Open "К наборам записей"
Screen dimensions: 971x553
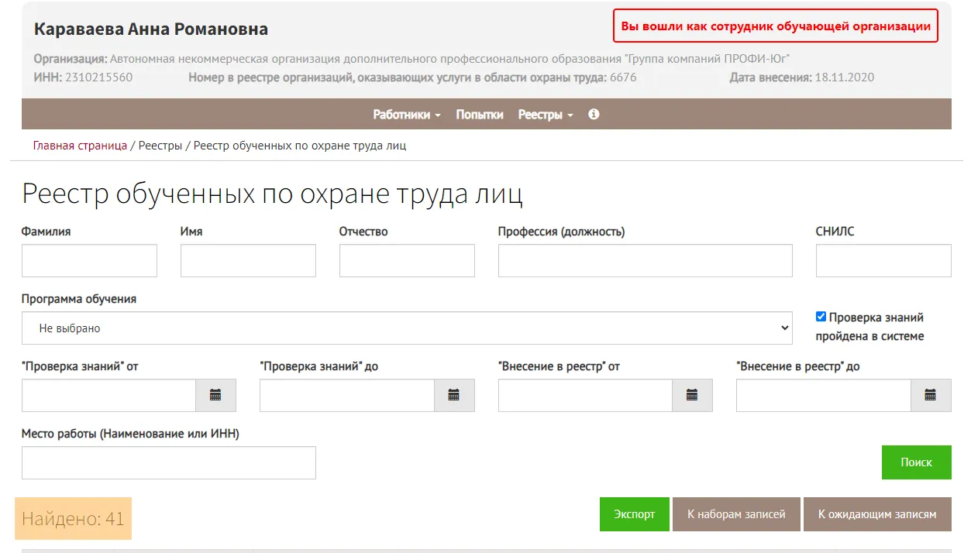coord(736,514)
